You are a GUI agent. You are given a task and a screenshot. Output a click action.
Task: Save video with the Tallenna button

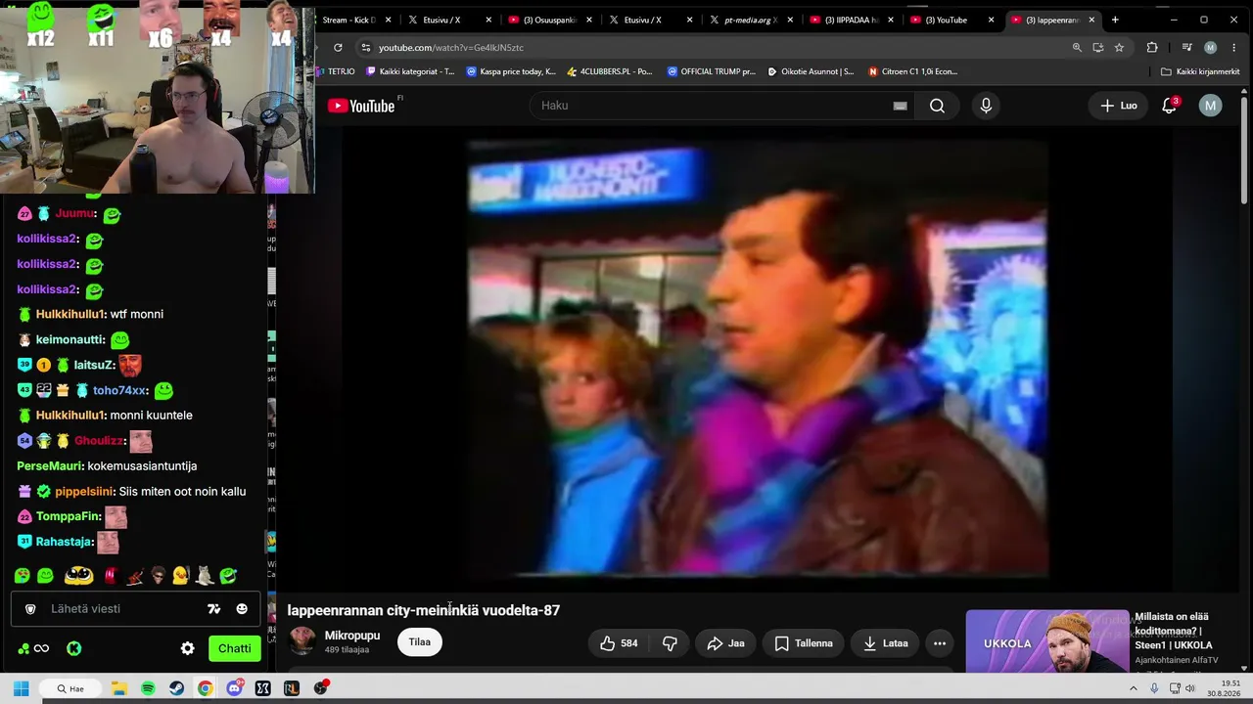(x=804, y=643)
